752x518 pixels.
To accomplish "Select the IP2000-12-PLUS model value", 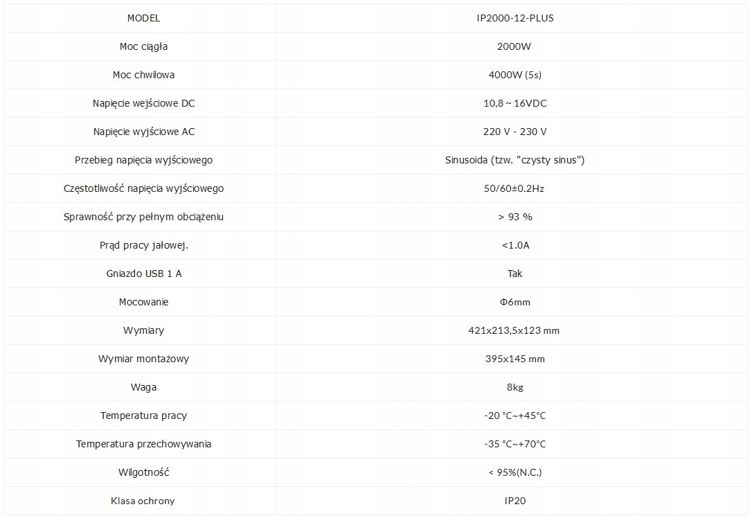I will (x=514, y=18).
